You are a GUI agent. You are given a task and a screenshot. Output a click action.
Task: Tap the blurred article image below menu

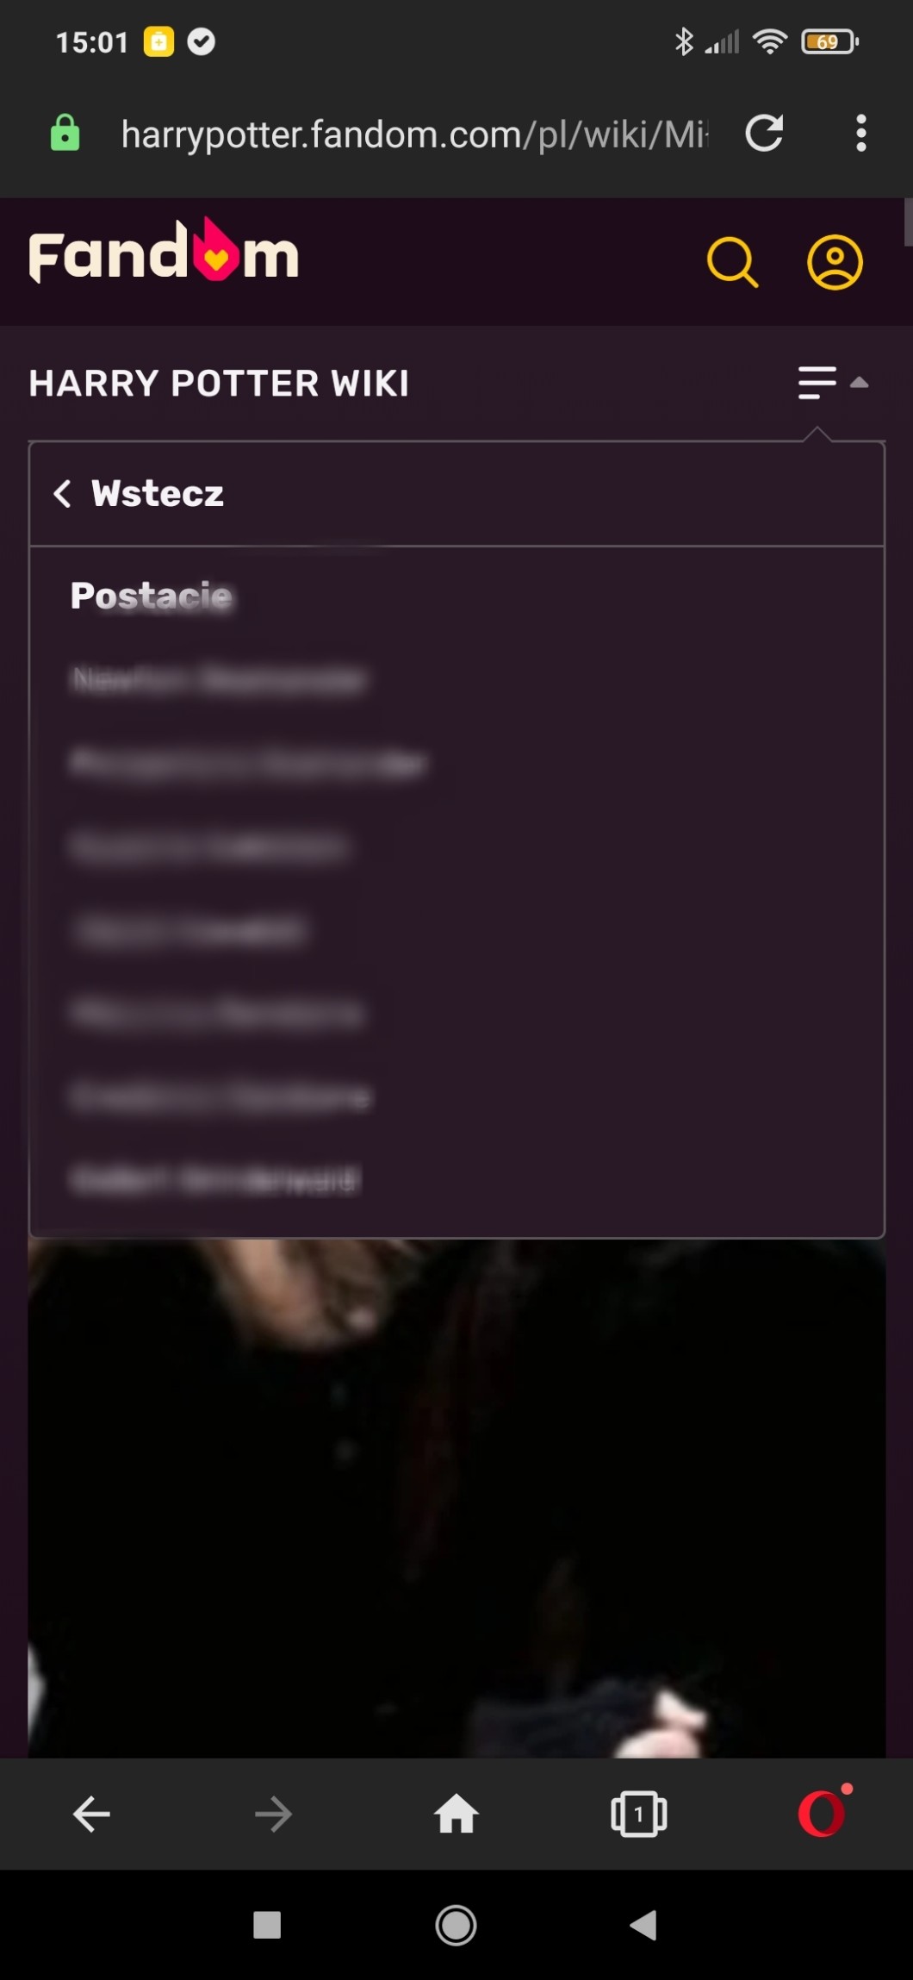pos(456,1498)
